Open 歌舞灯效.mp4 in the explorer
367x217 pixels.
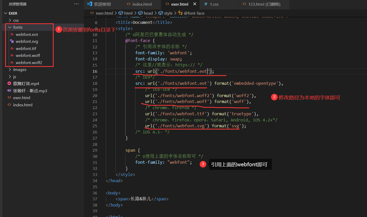26,84
